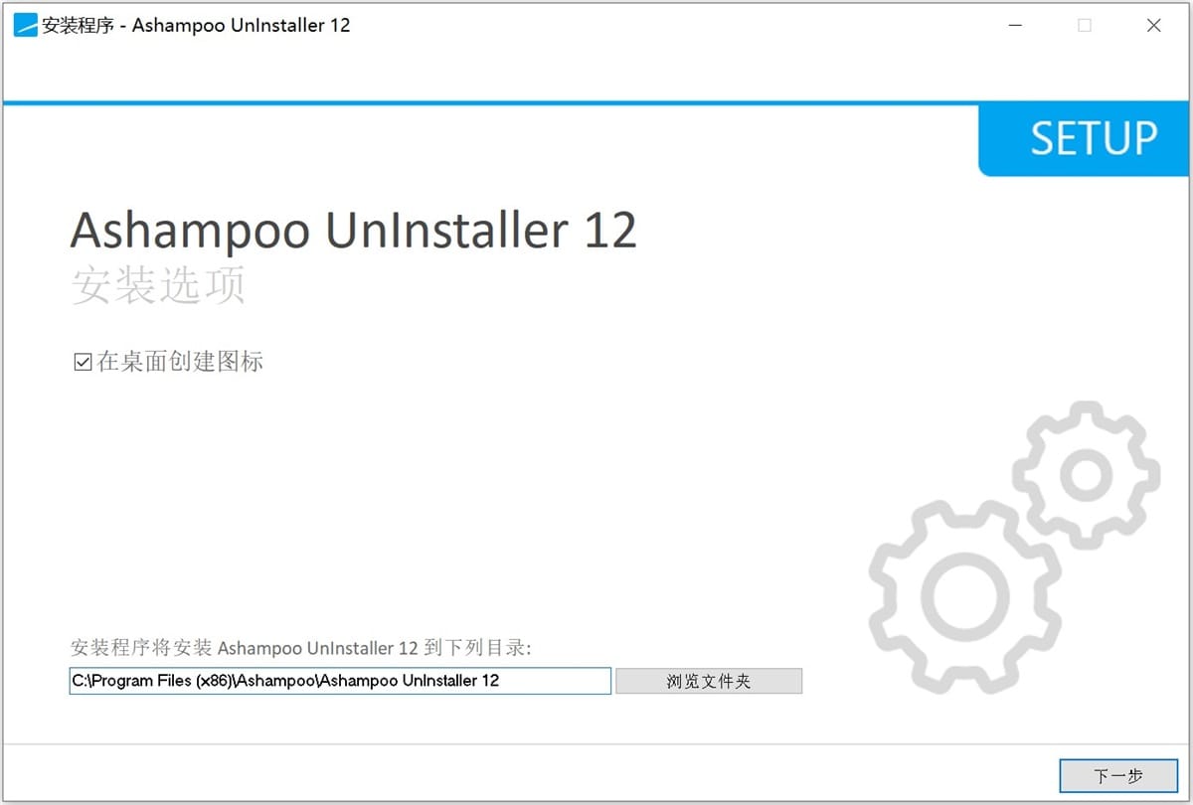Toggle option via 在桌面创建图标 label

tap(180, 362)
